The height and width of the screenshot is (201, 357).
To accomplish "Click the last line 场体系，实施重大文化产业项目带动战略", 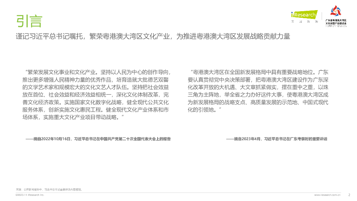I will pyautogui.click(x=73, y=117).
